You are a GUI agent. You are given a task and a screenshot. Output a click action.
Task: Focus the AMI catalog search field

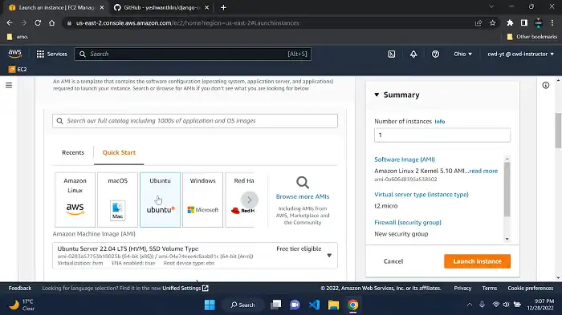195,121
